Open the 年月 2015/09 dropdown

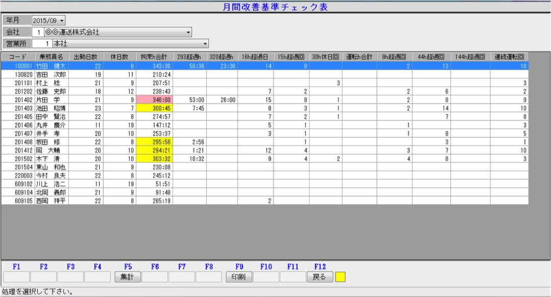click(62, 21)
